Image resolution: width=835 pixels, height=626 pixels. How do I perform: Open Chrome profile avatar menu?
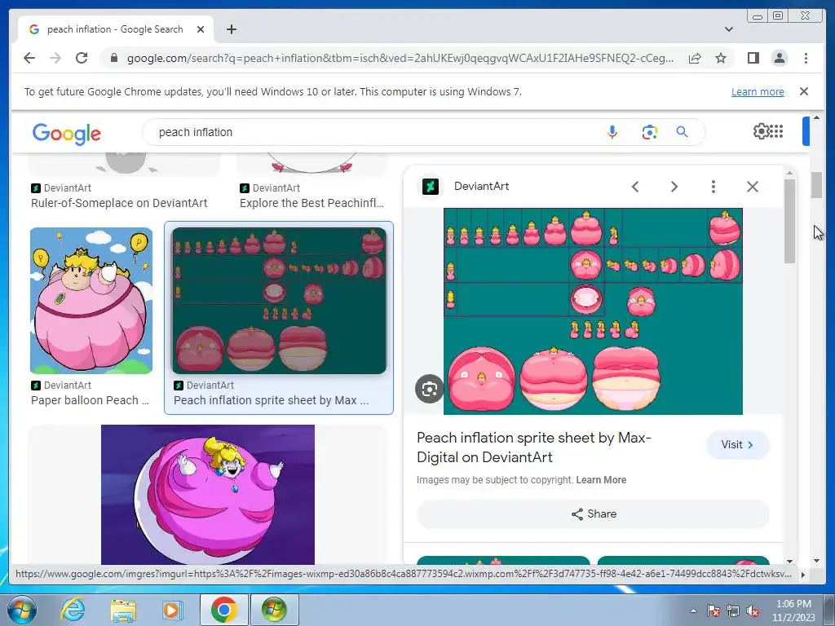[x=779, y=58]
